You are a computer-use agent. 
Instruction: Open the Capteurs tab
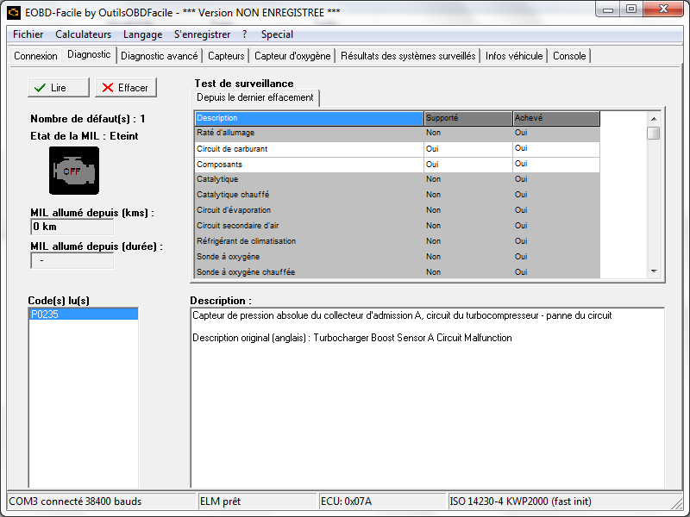pyautogui.click(x=226, y=56)
